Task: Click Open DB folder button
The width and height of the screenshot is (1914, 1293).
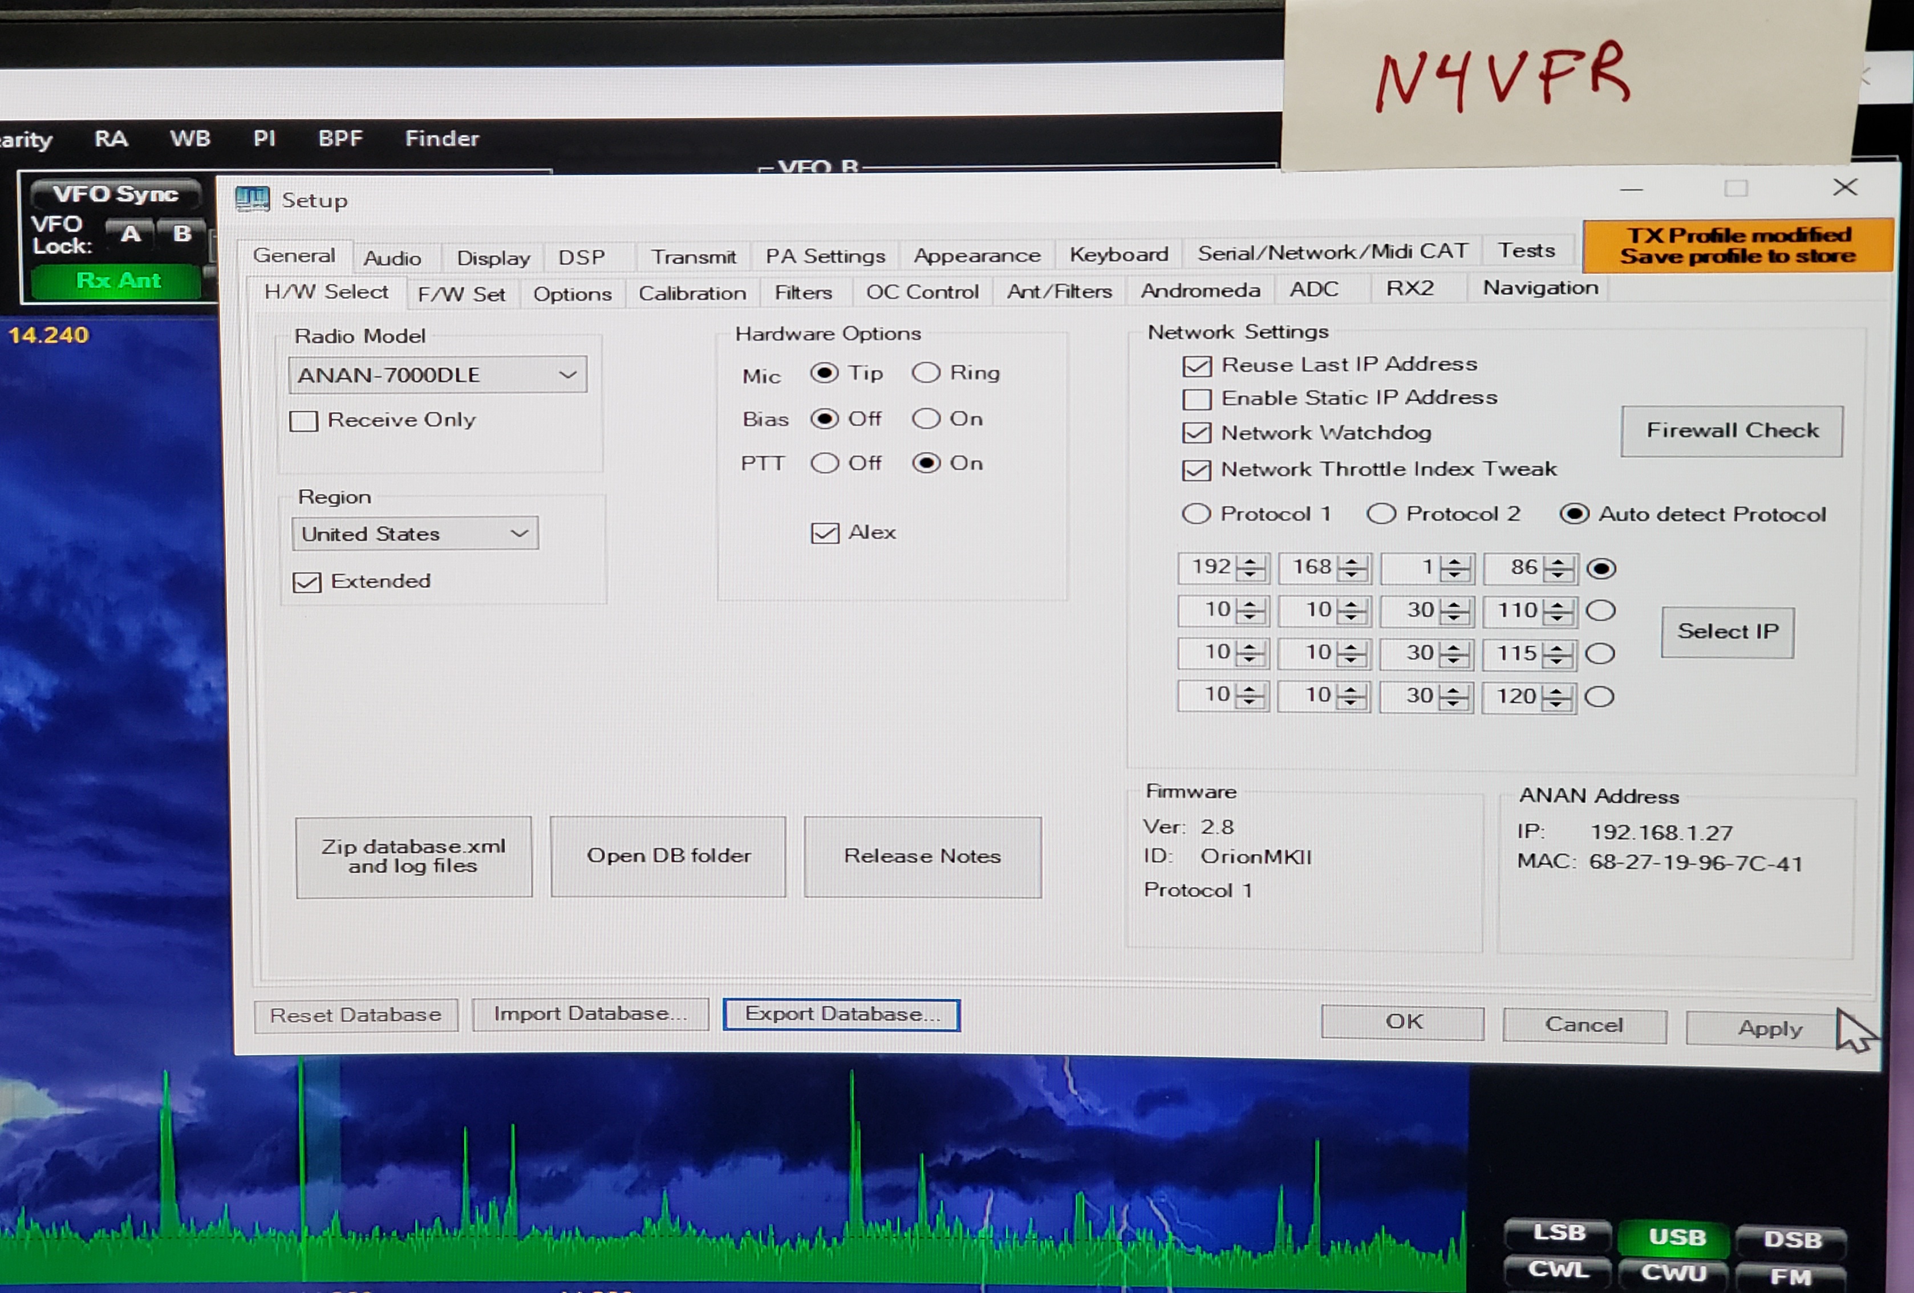Action: coord(668,856)
